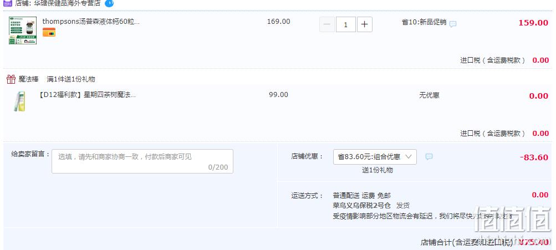Click the gift box icon beside 魔法棒
This screenshot has width=556, height=250.
[11, 79]
